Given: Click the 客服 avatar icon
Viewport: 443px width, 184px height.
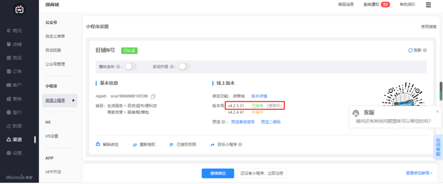Looking at the screenshot, I should (x=356, y=113).
